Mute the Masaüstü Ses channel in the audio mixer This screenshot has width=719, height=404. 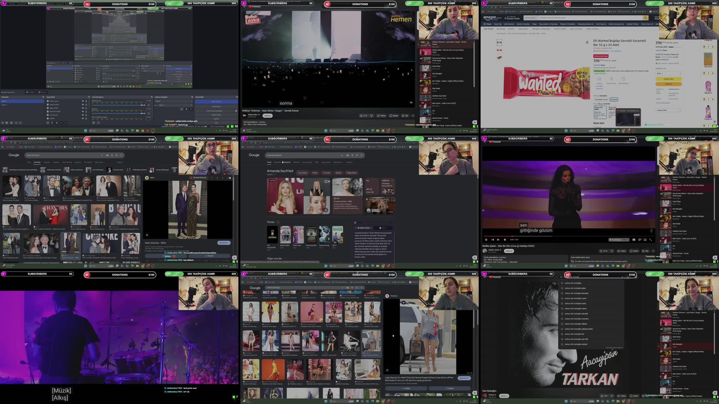coord(144,105)
